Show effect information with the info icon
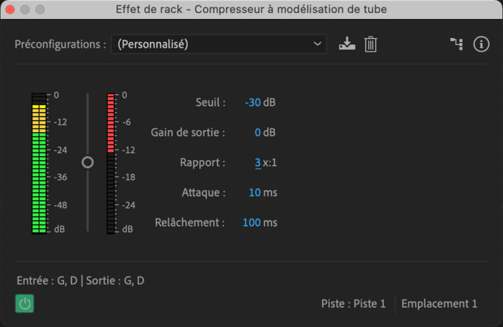 pos(481,44)
